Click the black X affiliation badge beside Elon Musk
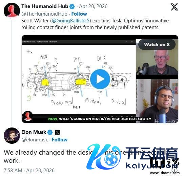Image resolution: width=183 pixels, height=177 pixels. coord(57,132)
